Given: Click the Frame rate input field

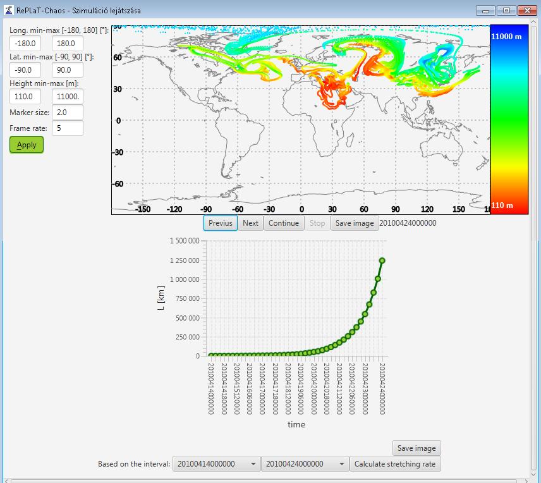Looking at the screenshot, I should 67,128.
